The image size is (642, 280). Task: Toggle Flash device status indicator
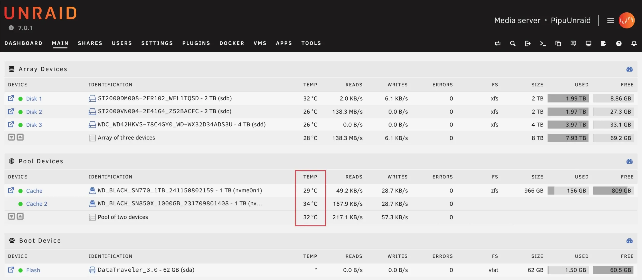tap(21, 270)
